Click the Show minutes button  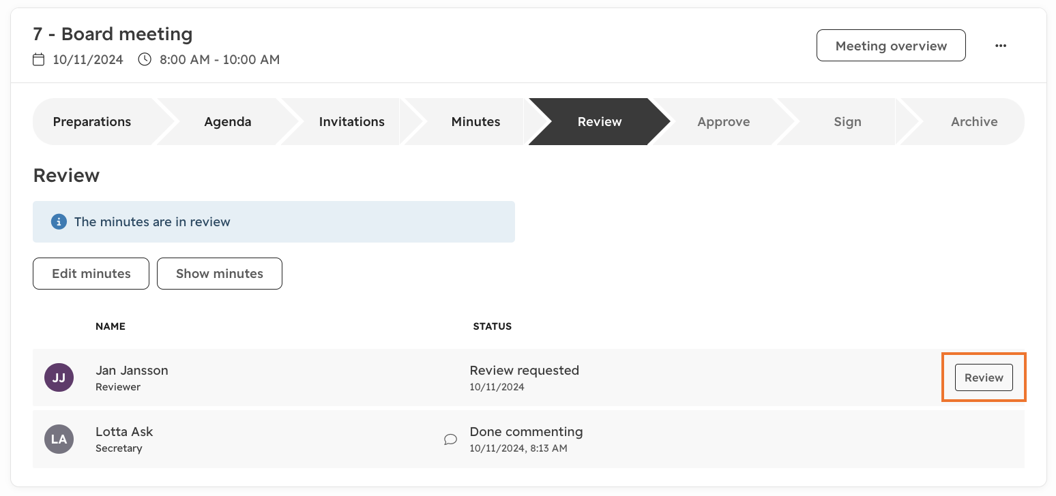[x=220, y=273]
